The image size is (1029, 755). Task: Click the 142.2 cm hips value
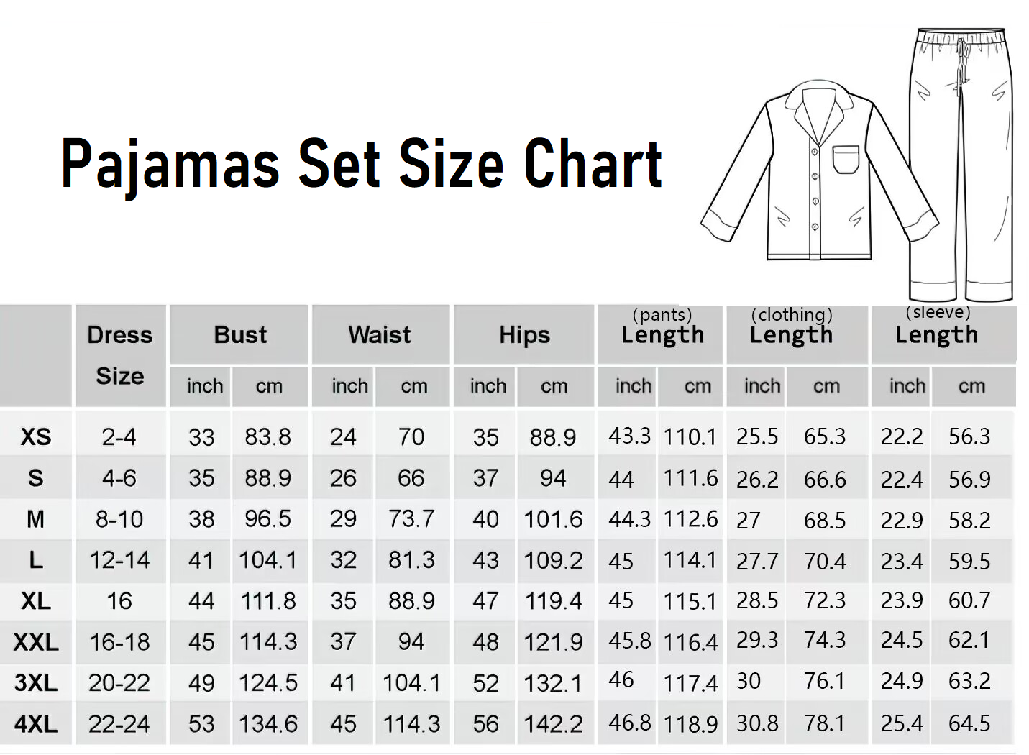(553, 723)
